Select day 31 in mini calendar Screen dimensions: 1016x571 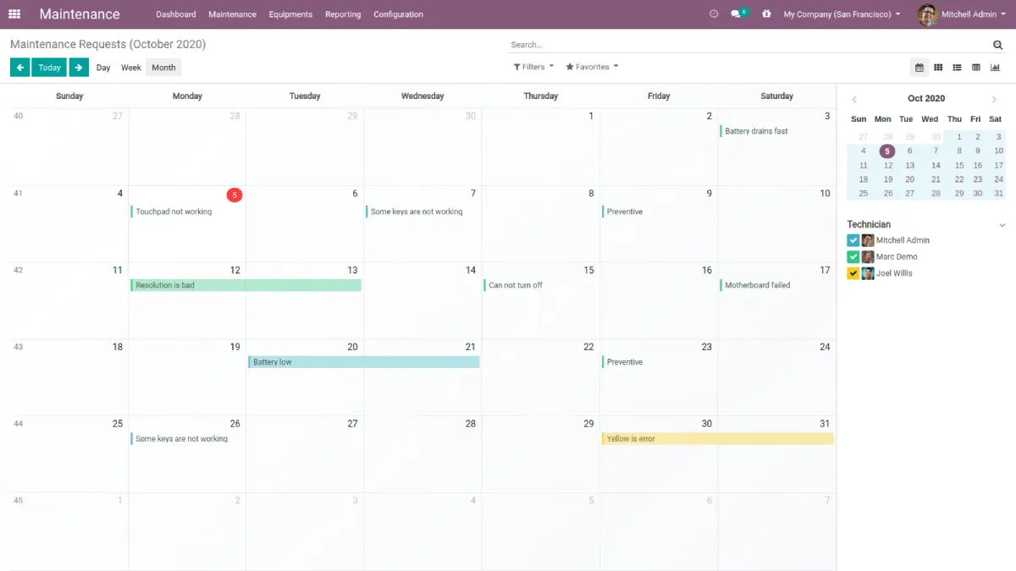pyautogui.click(x=999, y=194)
